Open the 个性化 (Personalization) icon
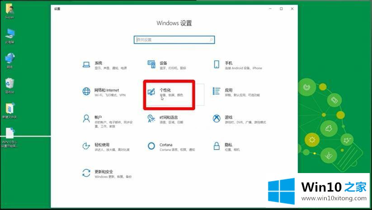The width and height of the screenshot is (372, 210). [151, 92]
